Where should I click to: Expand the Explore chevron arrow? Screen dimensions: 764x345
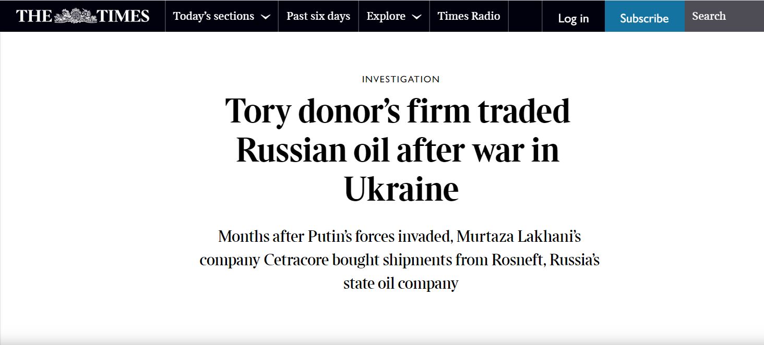[x=416, y=17]
